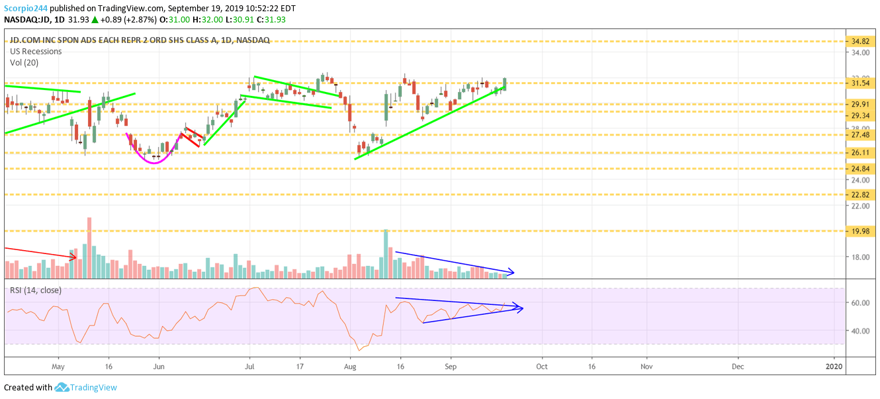
Task: Click the Sep label on time axis
Action: click(x=451, y=366)
